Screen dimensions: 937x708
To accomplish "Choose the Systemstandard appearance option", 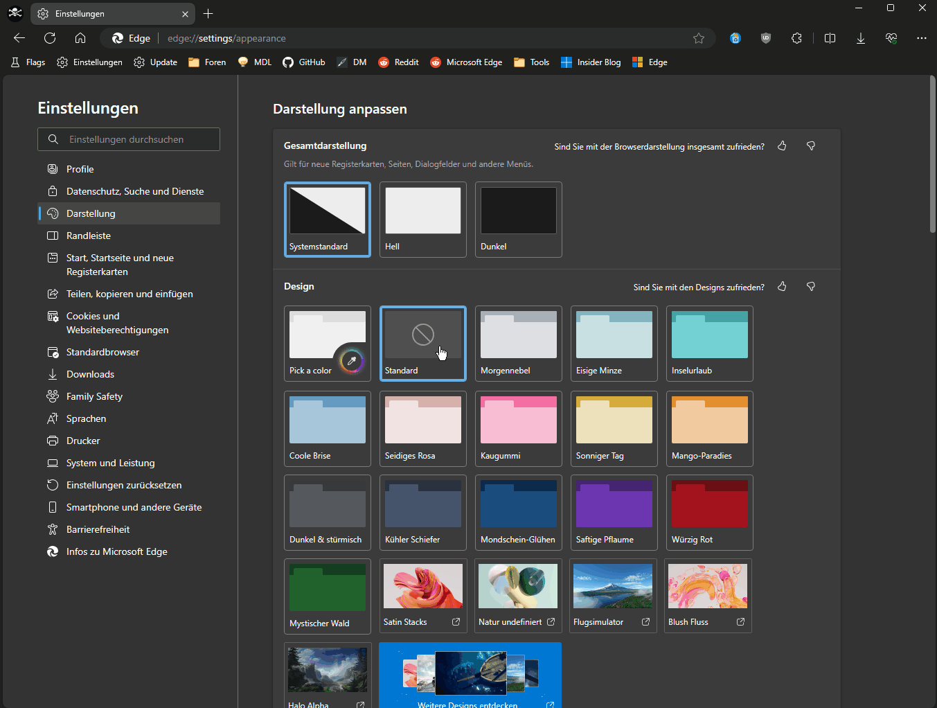I will (328, 220).
